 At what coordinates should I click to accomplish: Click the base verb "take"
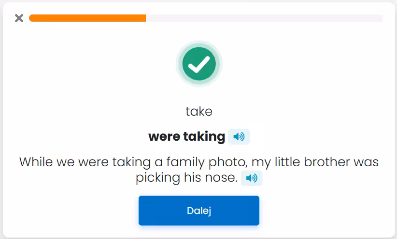coord(198,111)
